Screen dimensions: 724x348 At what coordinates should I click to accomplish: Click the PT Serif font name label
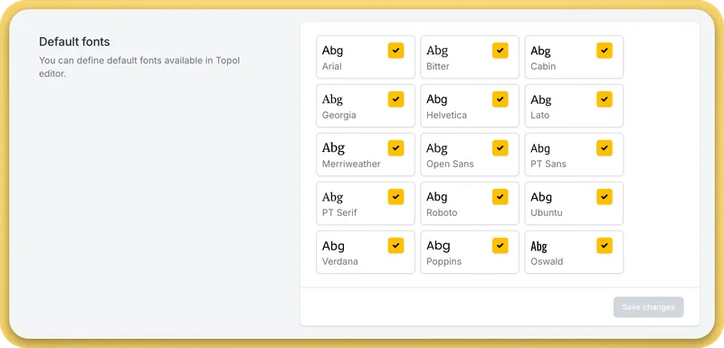pyautogui.click(x=339, y=213)
